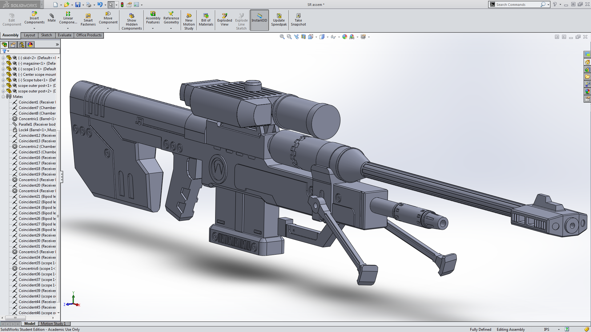Click the New document icon

[x=55, y=5]
